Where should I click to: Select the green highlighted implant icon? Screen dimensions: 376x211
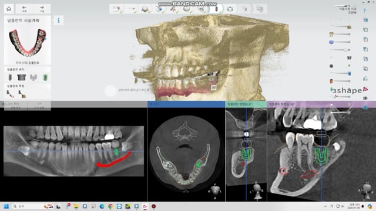click(x=45, y=77)
